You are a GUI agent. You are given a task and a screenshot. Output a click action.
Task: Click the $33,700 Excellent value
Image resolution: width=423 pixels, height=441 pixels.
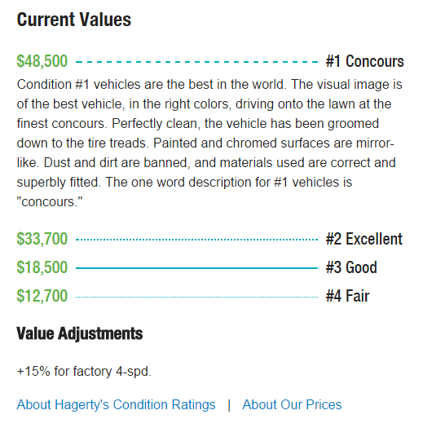[42, 239]
